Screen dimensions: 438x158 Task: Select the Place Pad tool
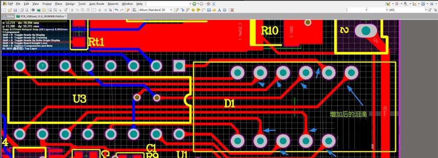(193, 10)
